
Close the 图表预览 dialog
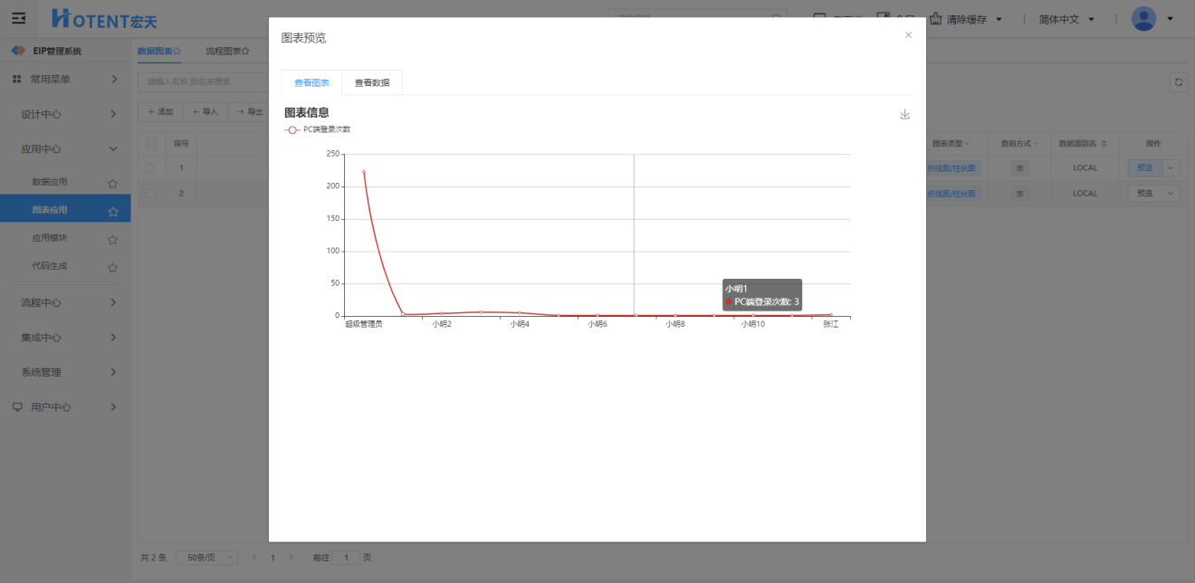point(908,35)
